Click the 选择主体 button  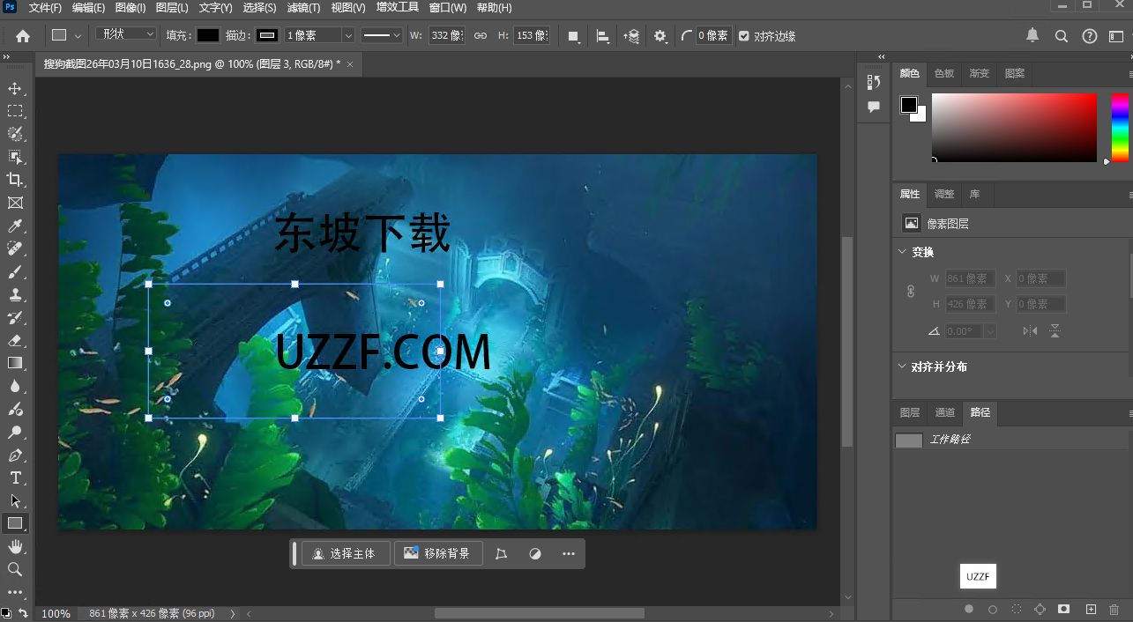[x=345, y=553]
